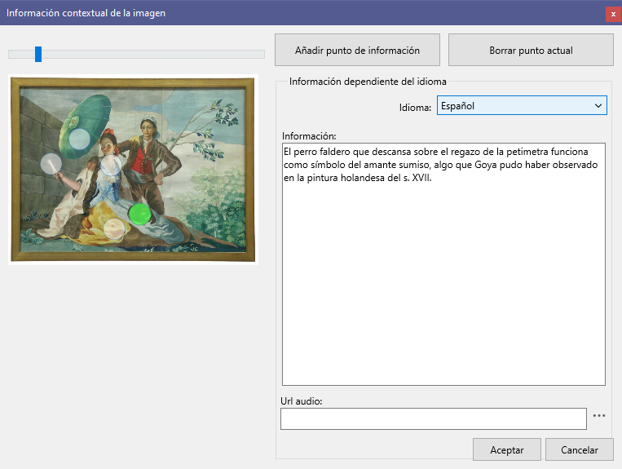622x469 pixels.
Task: Select the info point on the green parasol
Action: [79, 139]
